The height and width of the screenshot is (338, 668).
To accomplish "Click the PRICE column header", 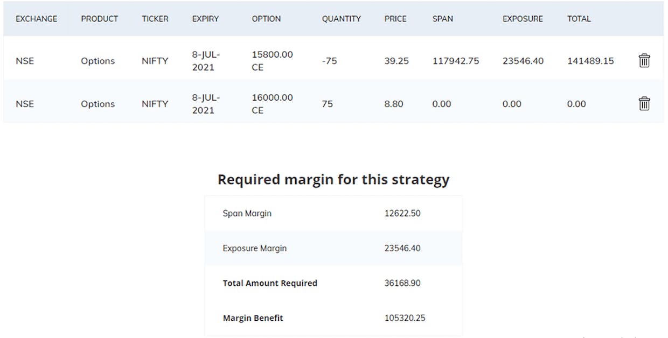I will (x=395, y=19).
